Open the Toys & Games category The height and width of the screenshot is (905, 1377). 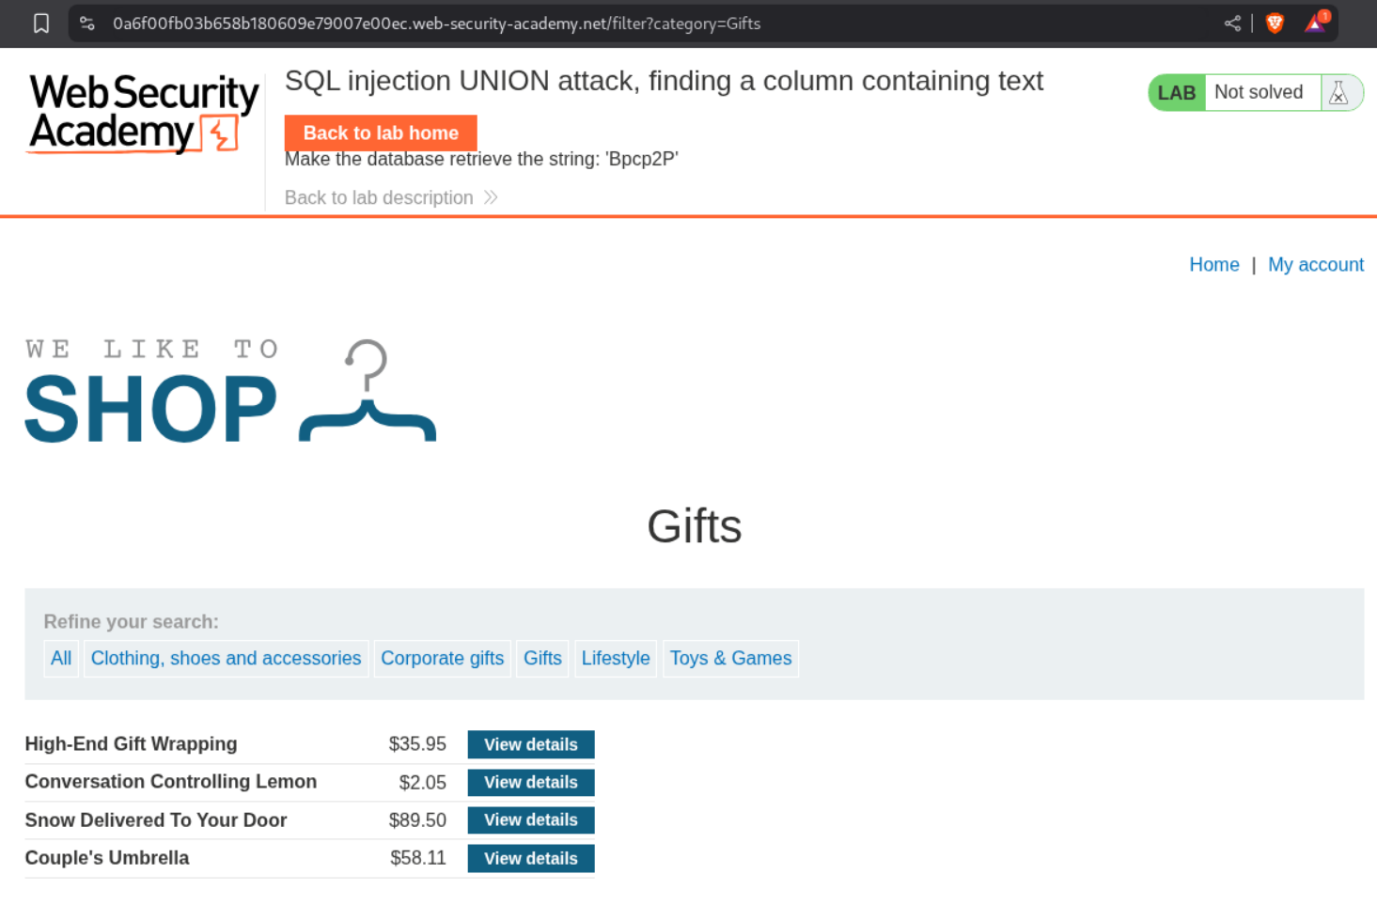(x=730, y=659)
